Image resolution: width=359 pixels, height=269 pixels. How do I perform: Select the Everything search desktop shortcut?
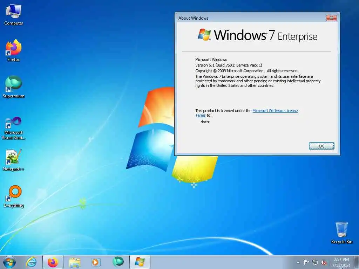(x=14, y=196)
